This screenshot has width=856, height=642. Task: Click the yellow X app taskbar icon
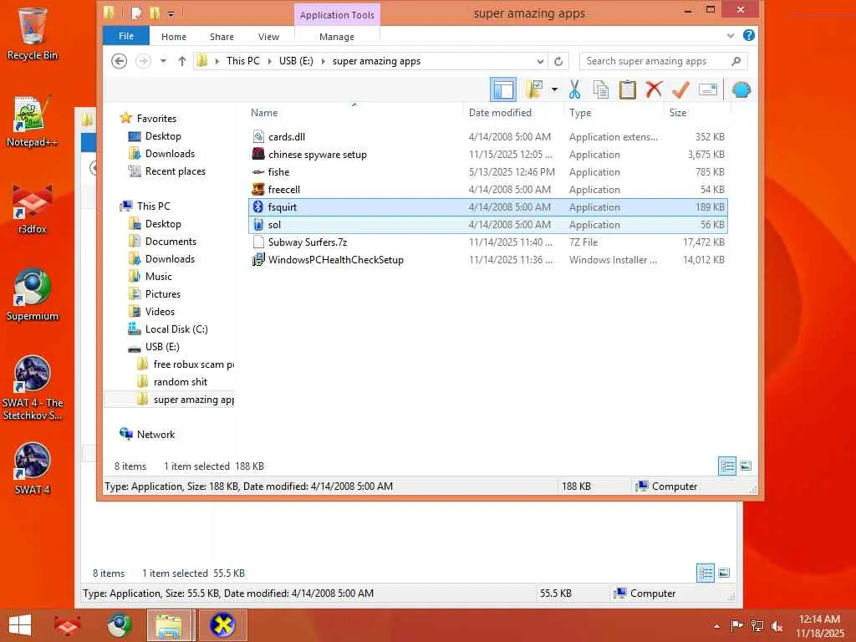222,625
